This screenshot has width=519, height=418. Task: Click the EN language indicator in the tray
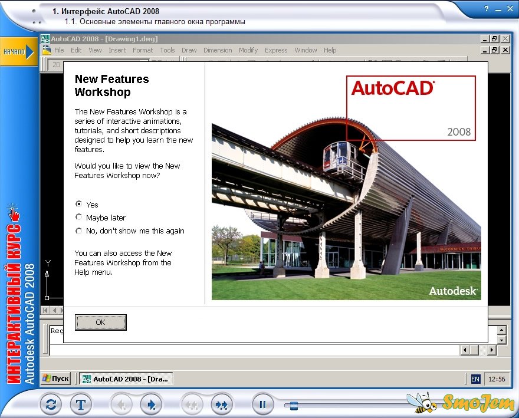(475, 379)
